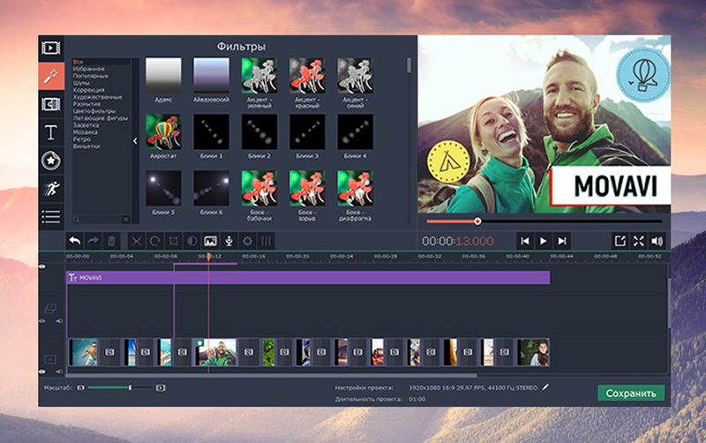Open the Titles tool in the sidebar
The width and height of the screenshot is (706, 443).
[52, 132]
